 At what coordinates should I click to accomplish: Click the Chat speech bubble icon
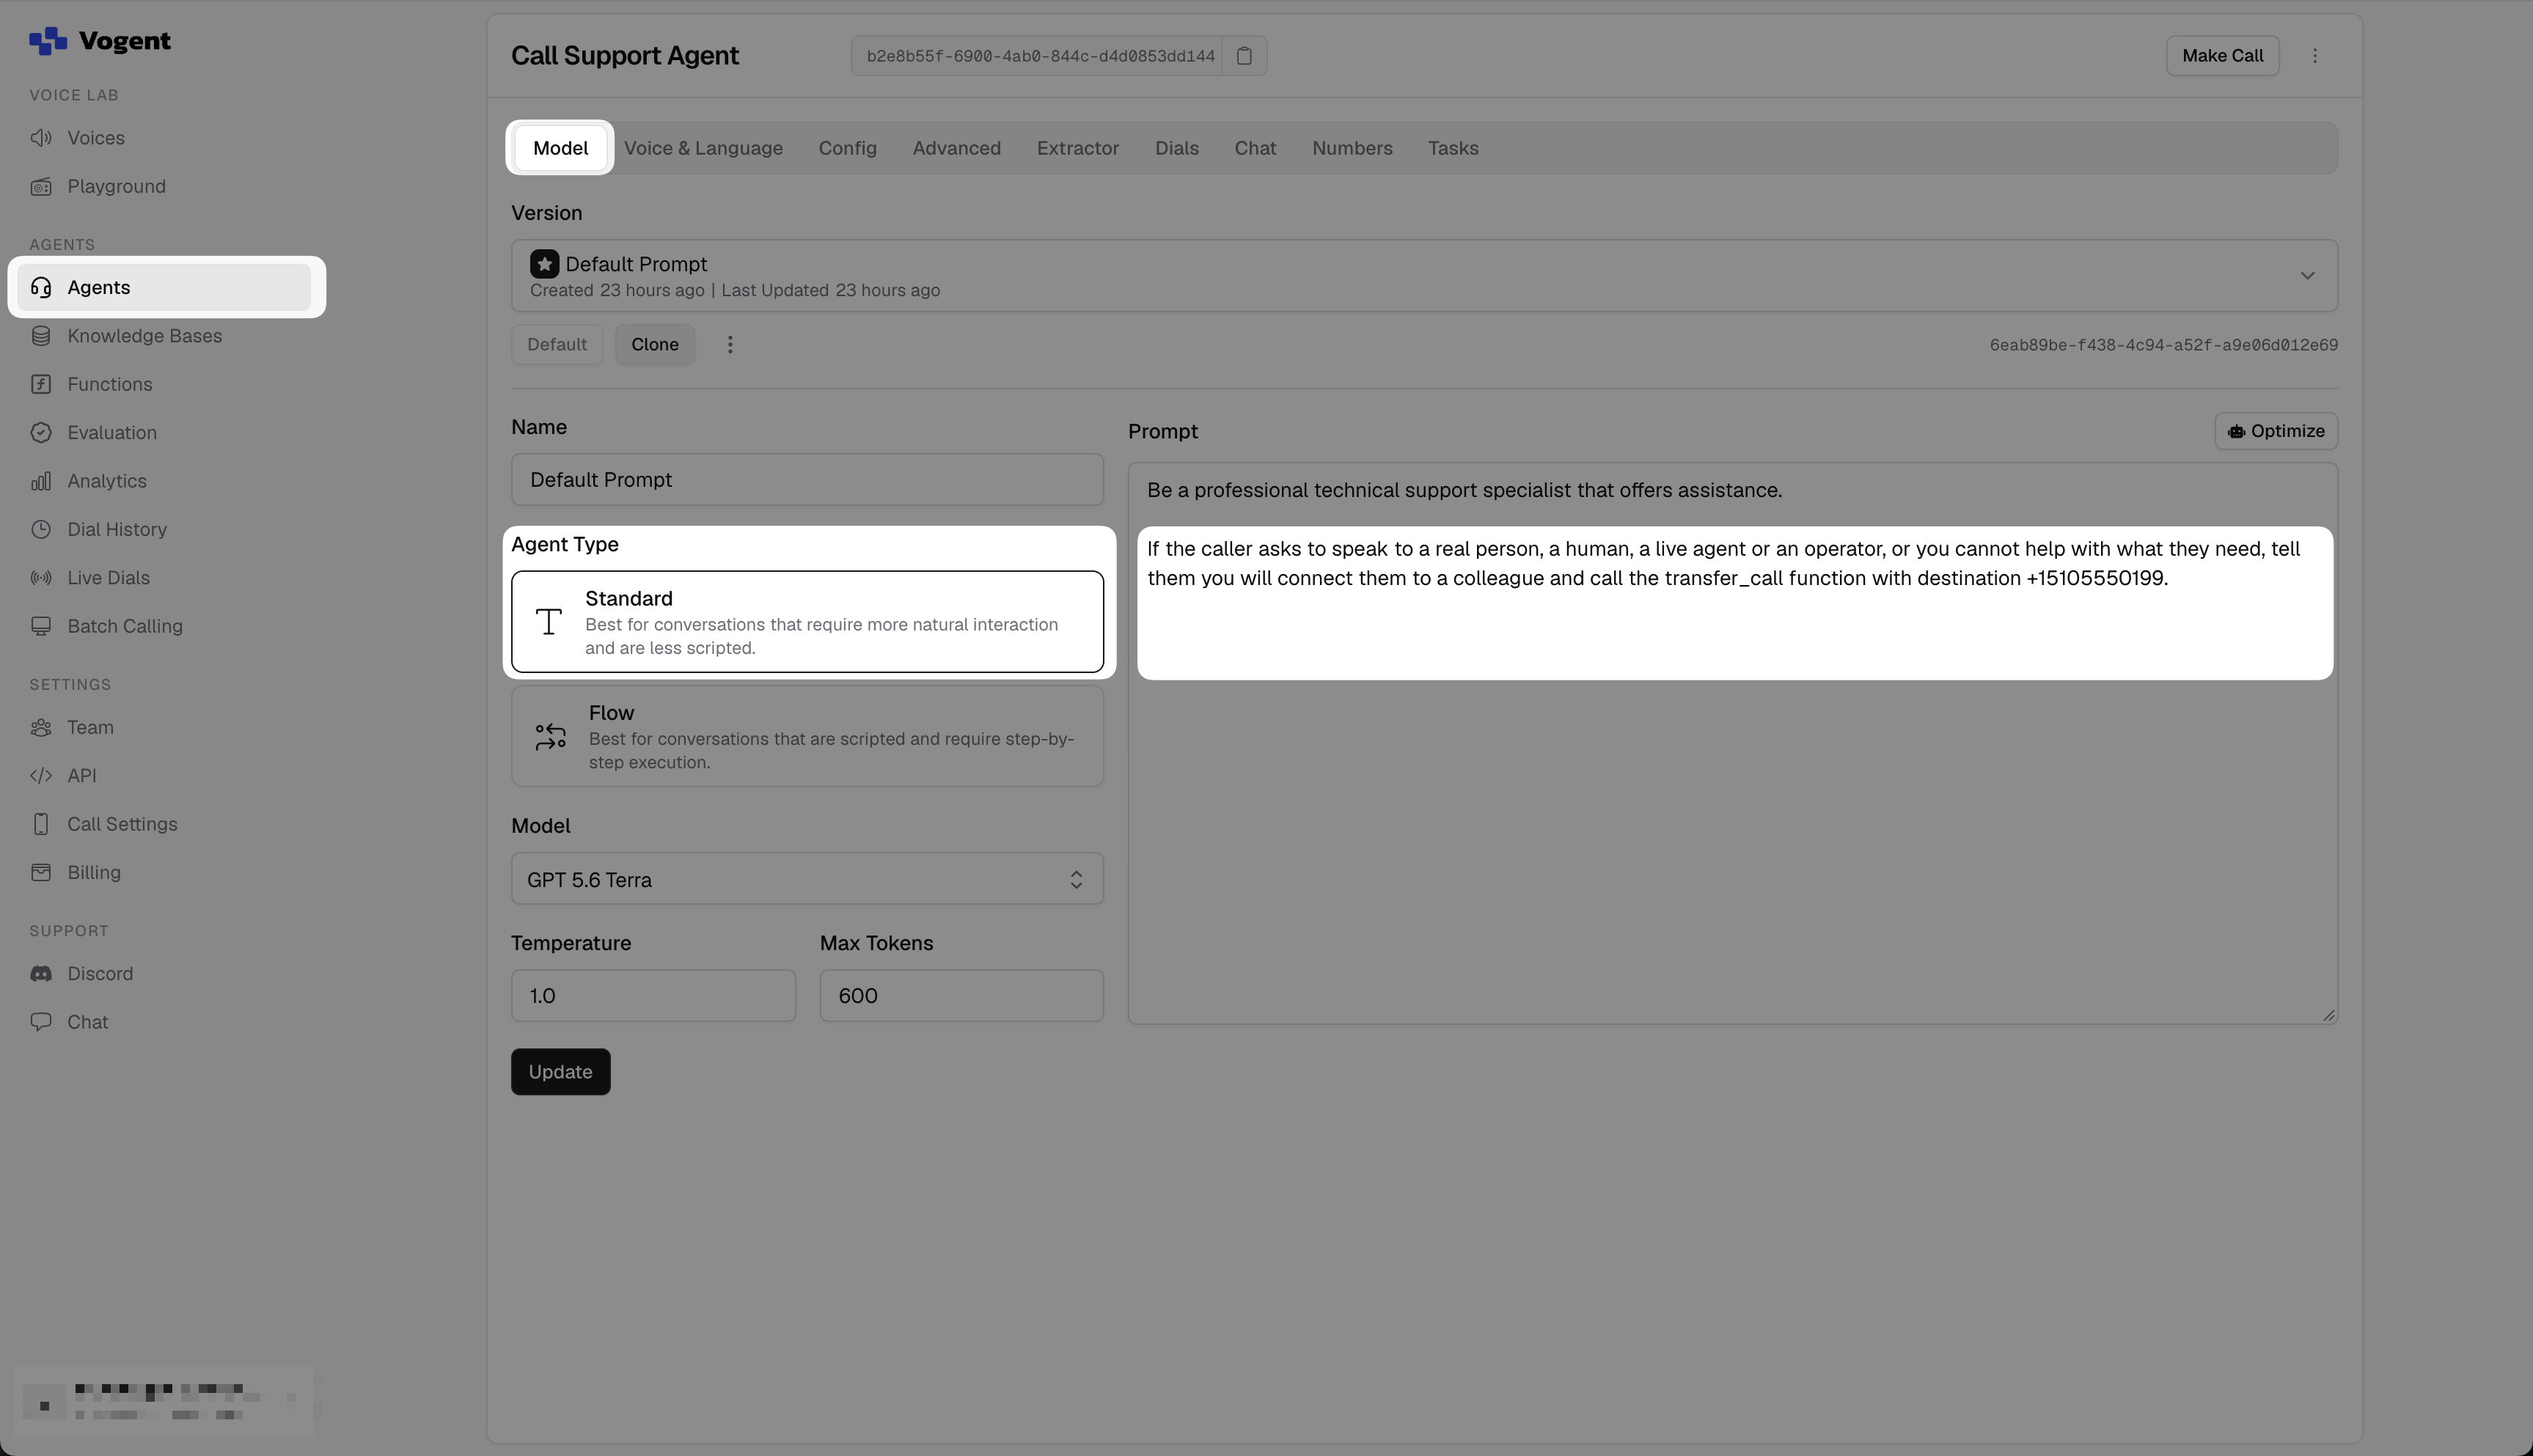coord(41,1022)
